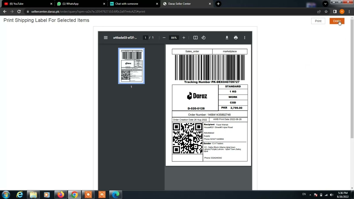
Task: Open the Chrome profile avatar
Action: click(342, 11)
